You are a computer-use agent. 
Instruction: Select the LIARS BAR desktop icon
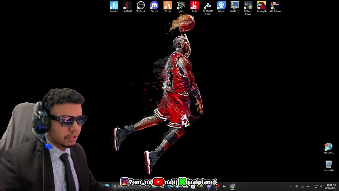(x=127, y=7)
